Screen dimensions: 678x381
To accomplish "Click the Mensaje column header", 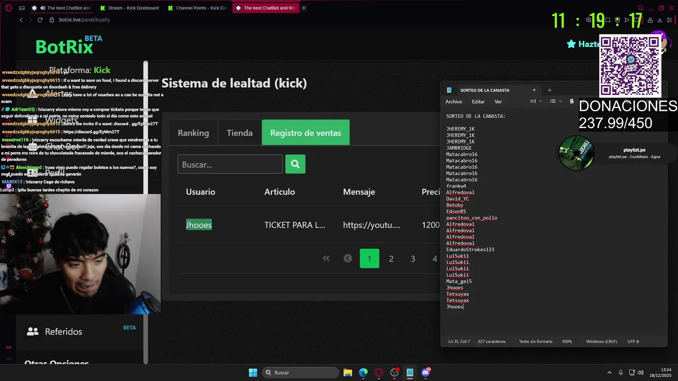I will [359, 192].
